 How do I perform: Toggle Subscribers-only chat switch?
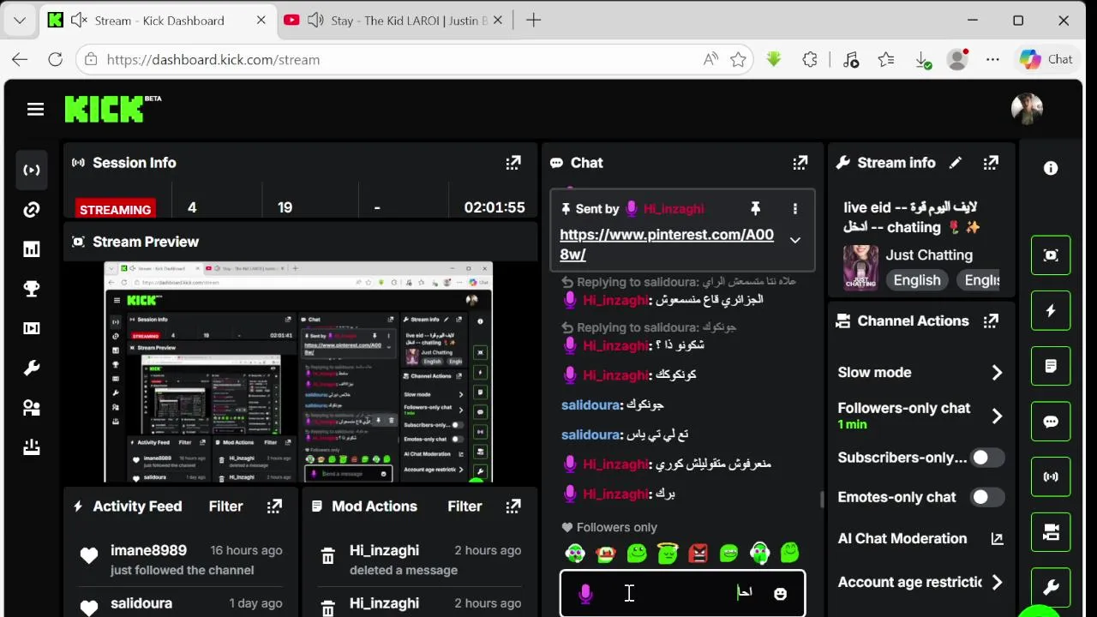987,457
